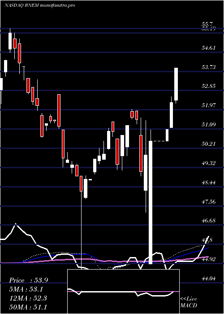
Task: Click the 'Price : 53.9' readout
Action: click(29, 280)
